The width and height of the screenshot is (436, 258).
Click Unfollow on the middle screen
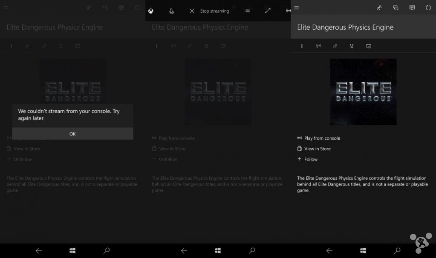pos(165,159)
